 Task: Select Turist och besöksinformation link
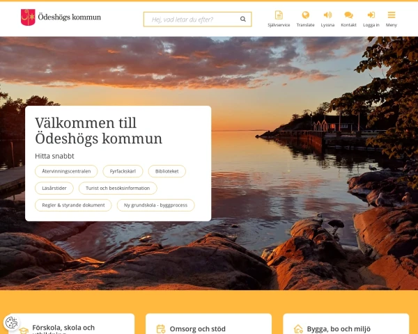118,189
